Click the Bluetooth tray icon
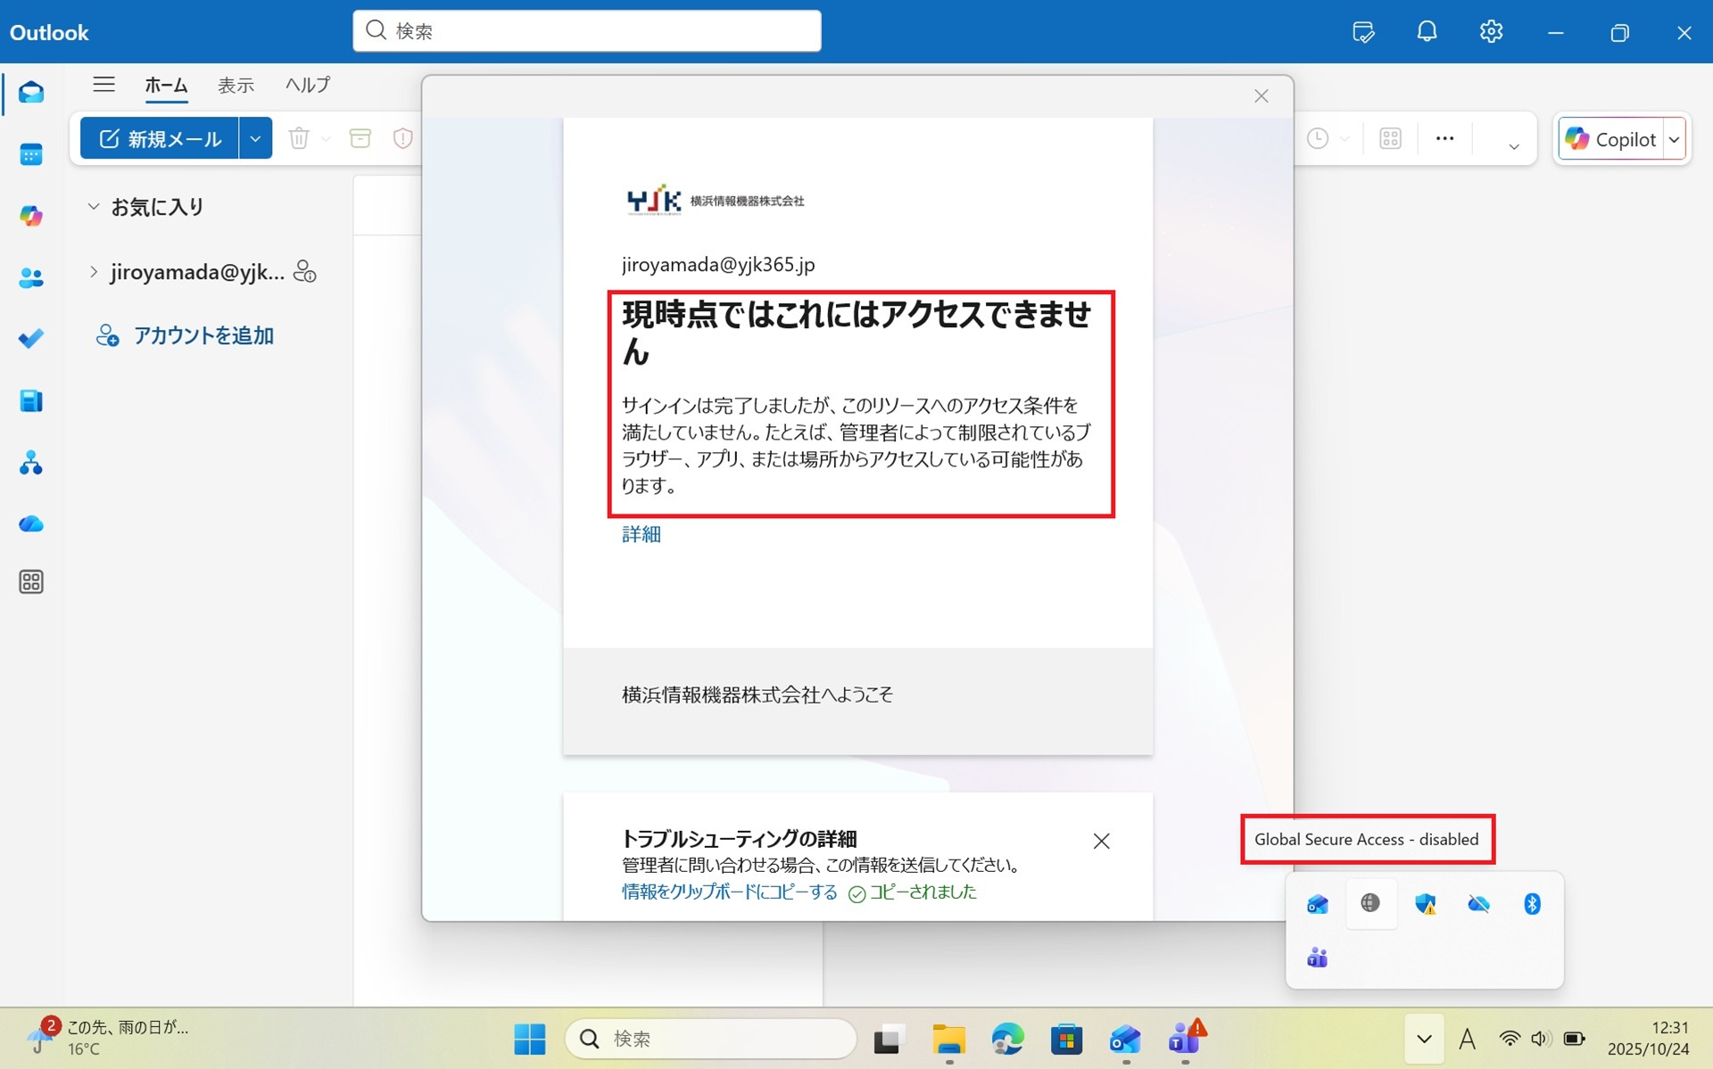This screenshot has width=1713, height=1069. tap(1532, 904)
